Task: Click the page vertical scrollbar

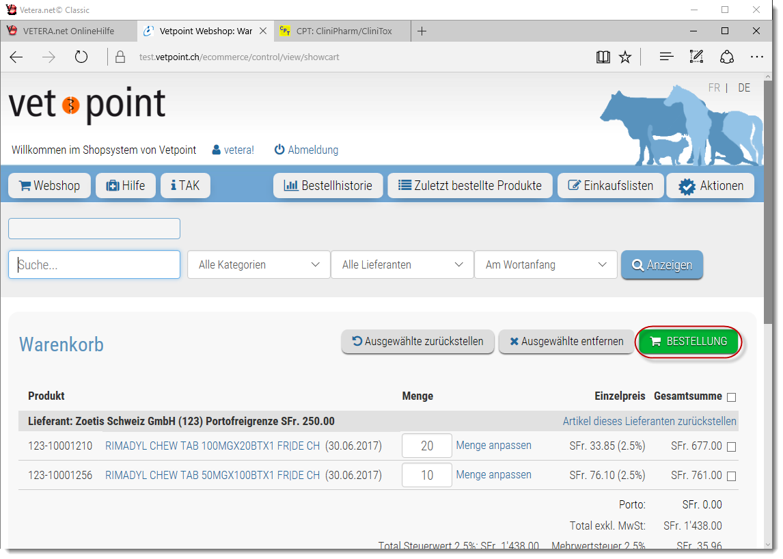Action: (767, 205)
